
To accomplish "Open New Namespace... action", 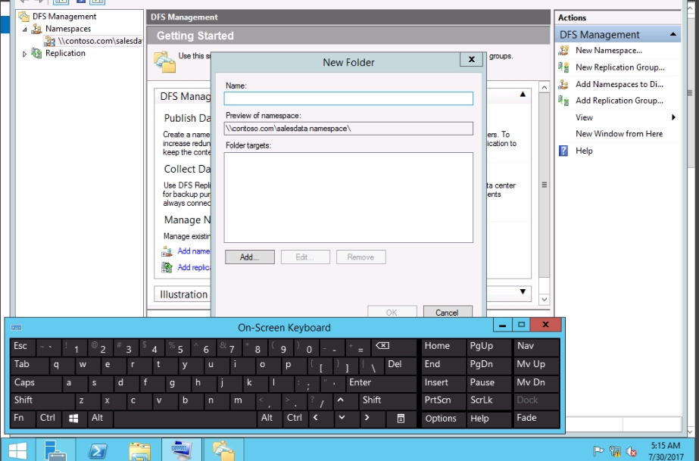I will (x=609, y=50).
